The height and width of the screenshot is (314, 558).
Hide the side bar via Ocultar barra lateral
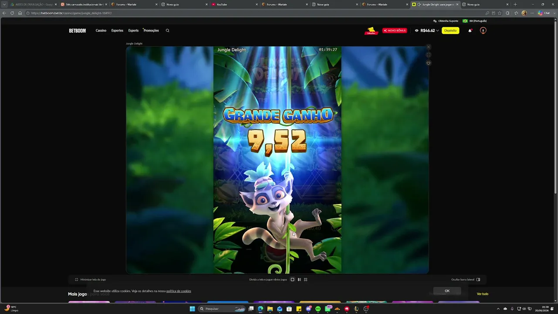tap(466, 280)
